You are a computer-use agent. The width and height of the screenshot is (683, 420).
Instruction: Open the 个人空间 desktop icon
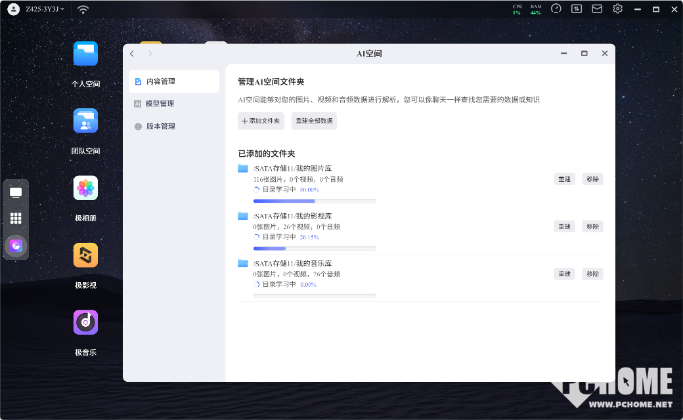tap(85, 54)
